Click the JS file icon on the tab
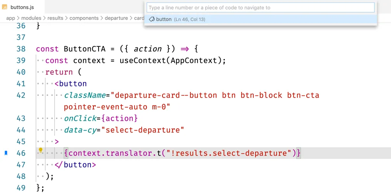 (x=5, y=7)
